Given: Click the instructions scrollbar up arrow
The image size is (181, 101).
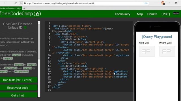Looking at the screenshot, I should (39, 23).
